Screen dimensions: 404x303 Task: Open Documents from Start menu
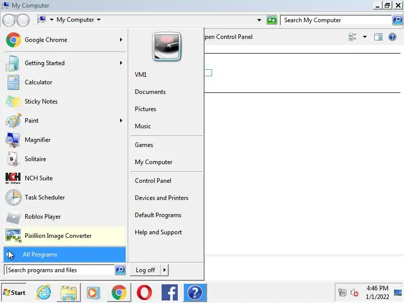[x=150, y=92]
